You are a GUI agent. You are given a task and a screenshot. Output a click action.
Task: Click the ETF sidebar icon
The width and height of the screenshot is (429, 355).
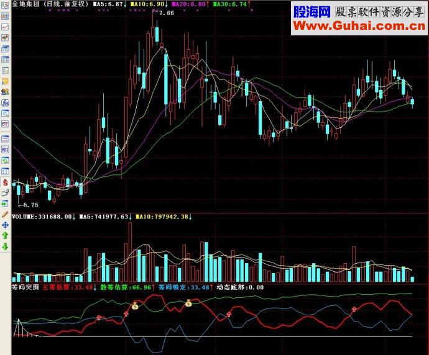click(x=5, y=124)
